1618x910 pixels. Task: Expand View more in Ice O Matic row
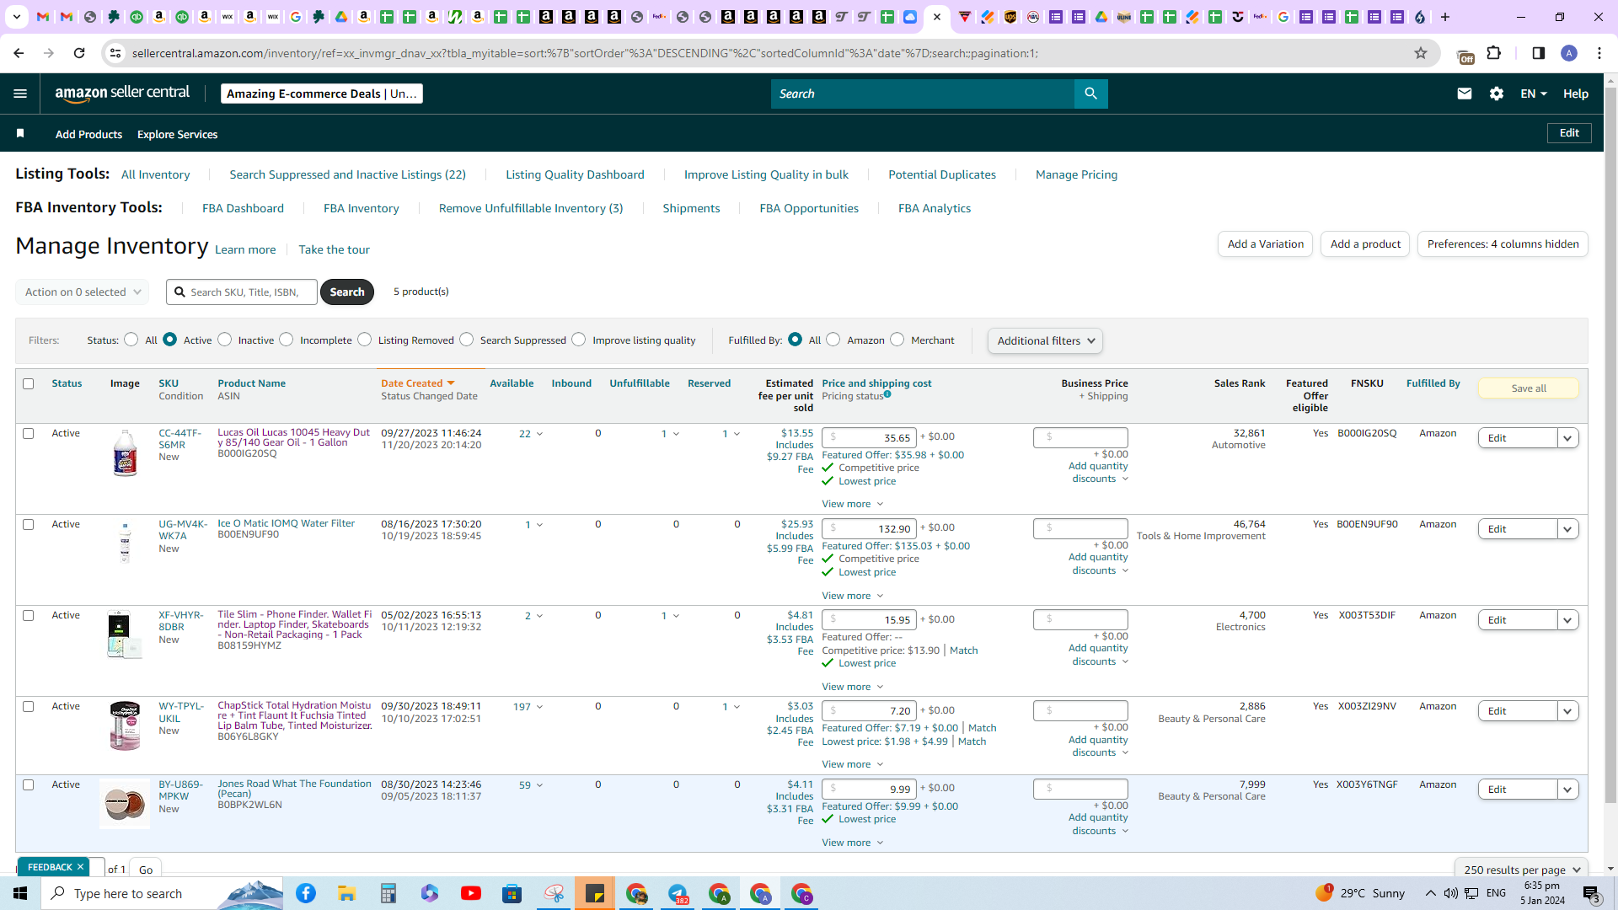coord(852,596)
